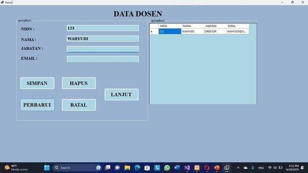Viewport: 308px width, 173px height.
Task: Open PowerPoint from taskbar
Action: 217,168
